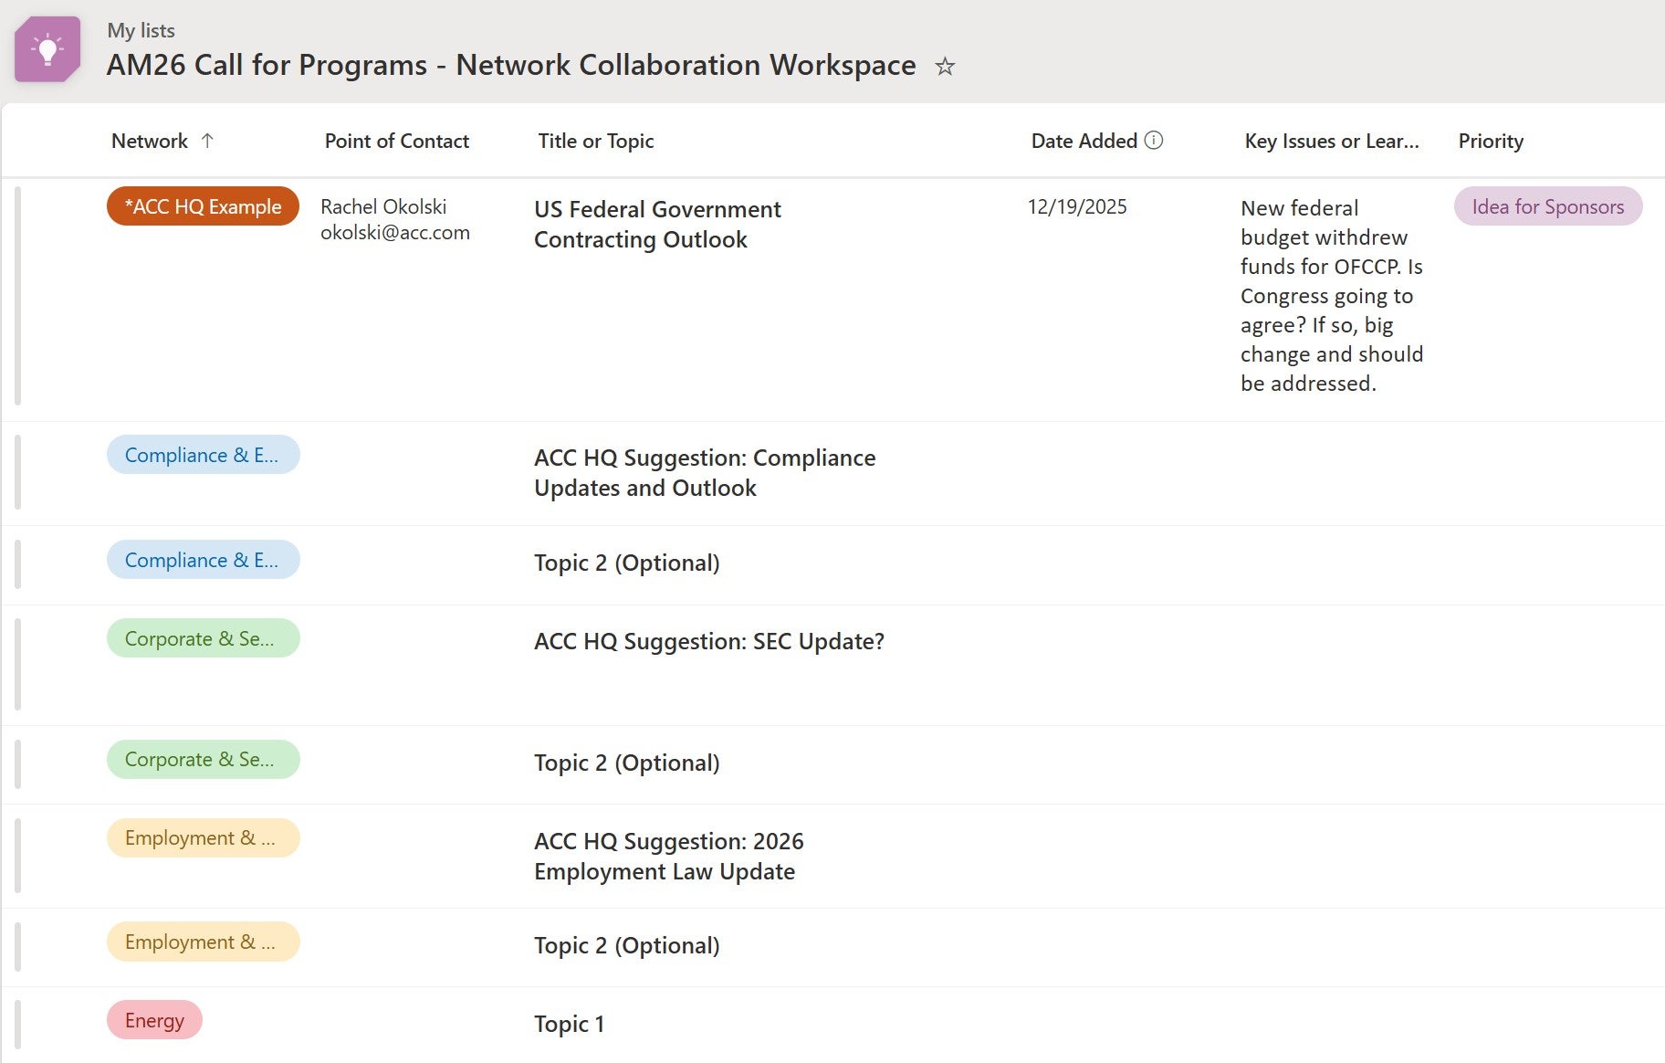The height and width of the screenshot is (1063, 1665).
Task: Open the Priority column header menu
Action: 1490,141
